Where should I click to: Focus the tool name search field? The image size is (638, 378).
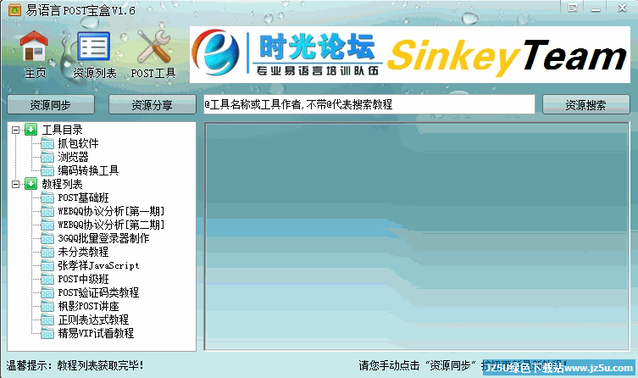369,104
